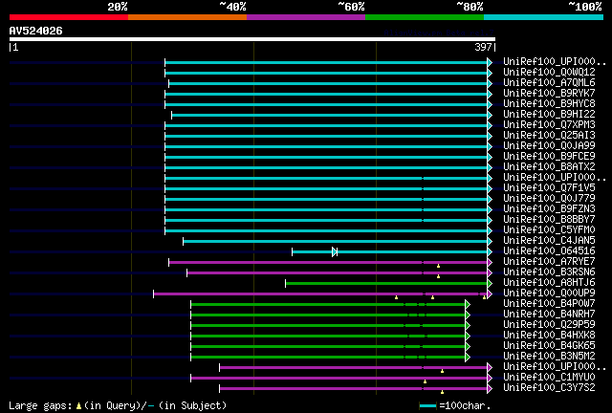Click the yellow query-gap marker under A7RYE7 bar
Screen dimensions: 612x413
click(438, 266)
